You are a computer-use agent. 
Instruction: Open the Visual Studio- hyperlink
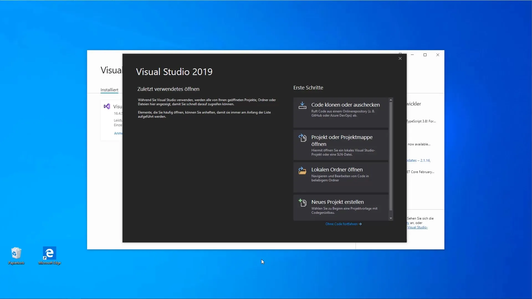(417, 227)
